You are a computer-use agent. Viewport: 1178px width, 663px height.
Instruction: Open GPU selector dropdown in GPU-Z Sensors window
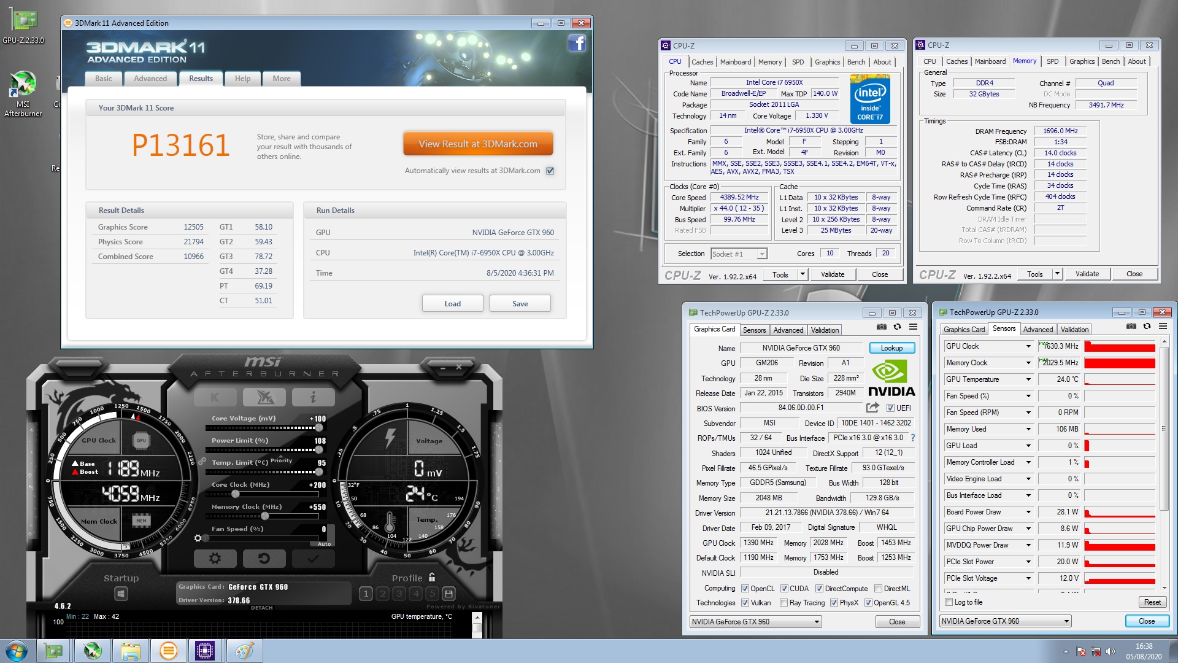tap(1005, 621)
